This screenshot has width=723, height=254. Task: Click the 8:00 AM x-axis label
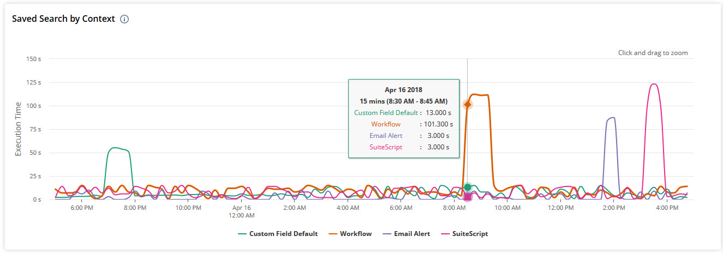(x=455, y=208)
